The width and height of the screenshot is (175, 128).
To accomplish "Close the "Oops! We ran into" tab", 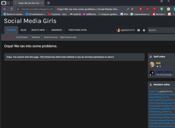I will [42, 3].
